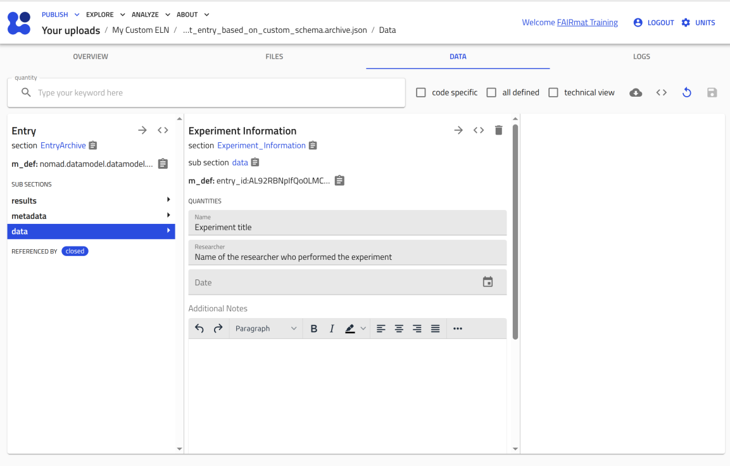
Task: Open the Experiment_Information section link
Action: pyautogui.click(x=261, y=145)
